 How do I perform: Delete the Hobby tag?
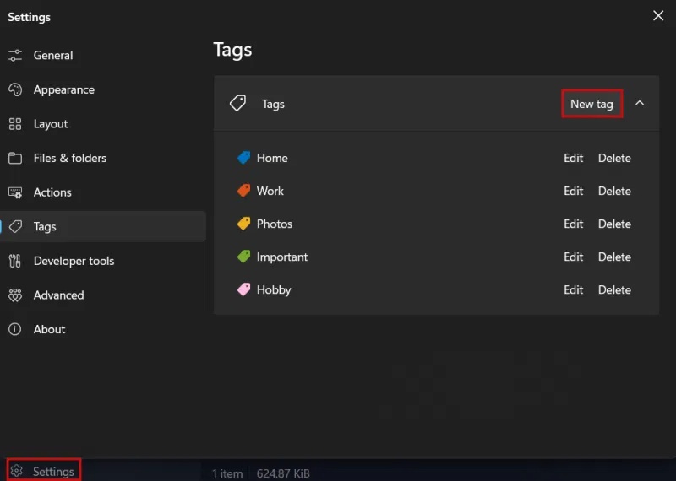[614, 289]
